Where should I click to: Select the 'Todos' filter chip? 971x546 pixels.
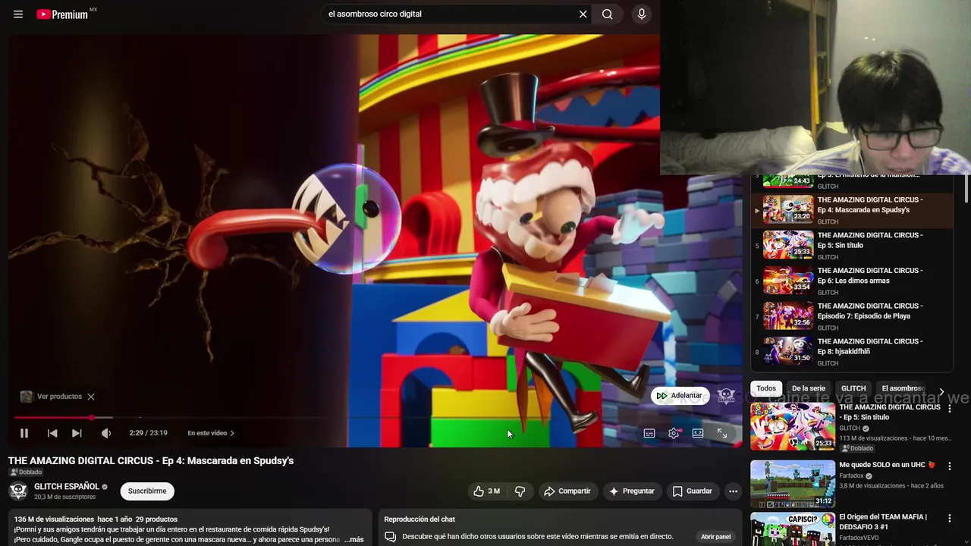(766, 388)
